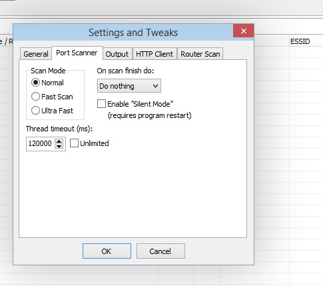The height and width of the screenshot is (286, 323).
Task: Select the Port Scanner tab
Action: [x=77, y=53]
